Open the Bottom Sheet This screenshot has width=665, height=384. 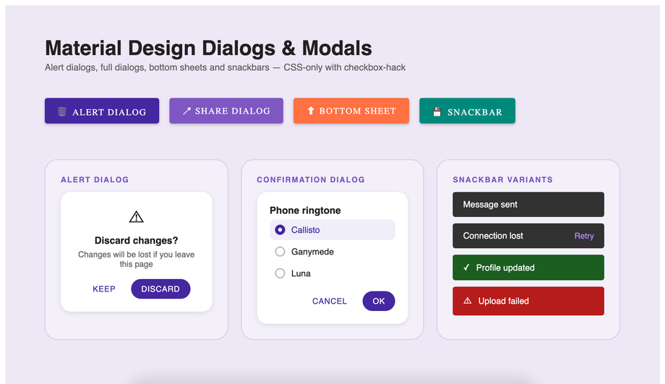point(351,111)
